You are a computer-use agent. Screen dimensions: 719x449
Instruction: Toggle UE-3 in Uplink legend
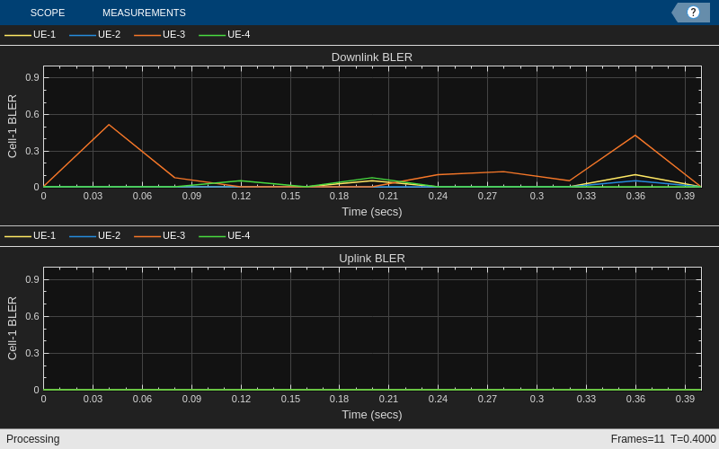160,235
